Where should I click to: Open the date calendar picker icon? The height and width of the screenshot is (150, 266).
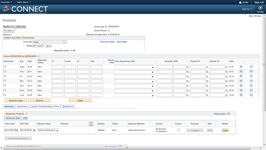click(48, 46)
